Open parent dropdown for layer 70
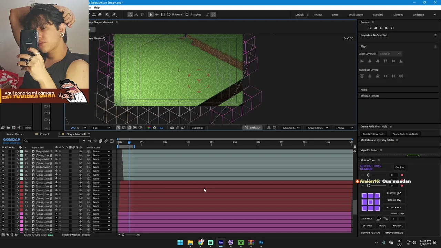Viewport: 441px width, 248px height. [x=102, y=152]
